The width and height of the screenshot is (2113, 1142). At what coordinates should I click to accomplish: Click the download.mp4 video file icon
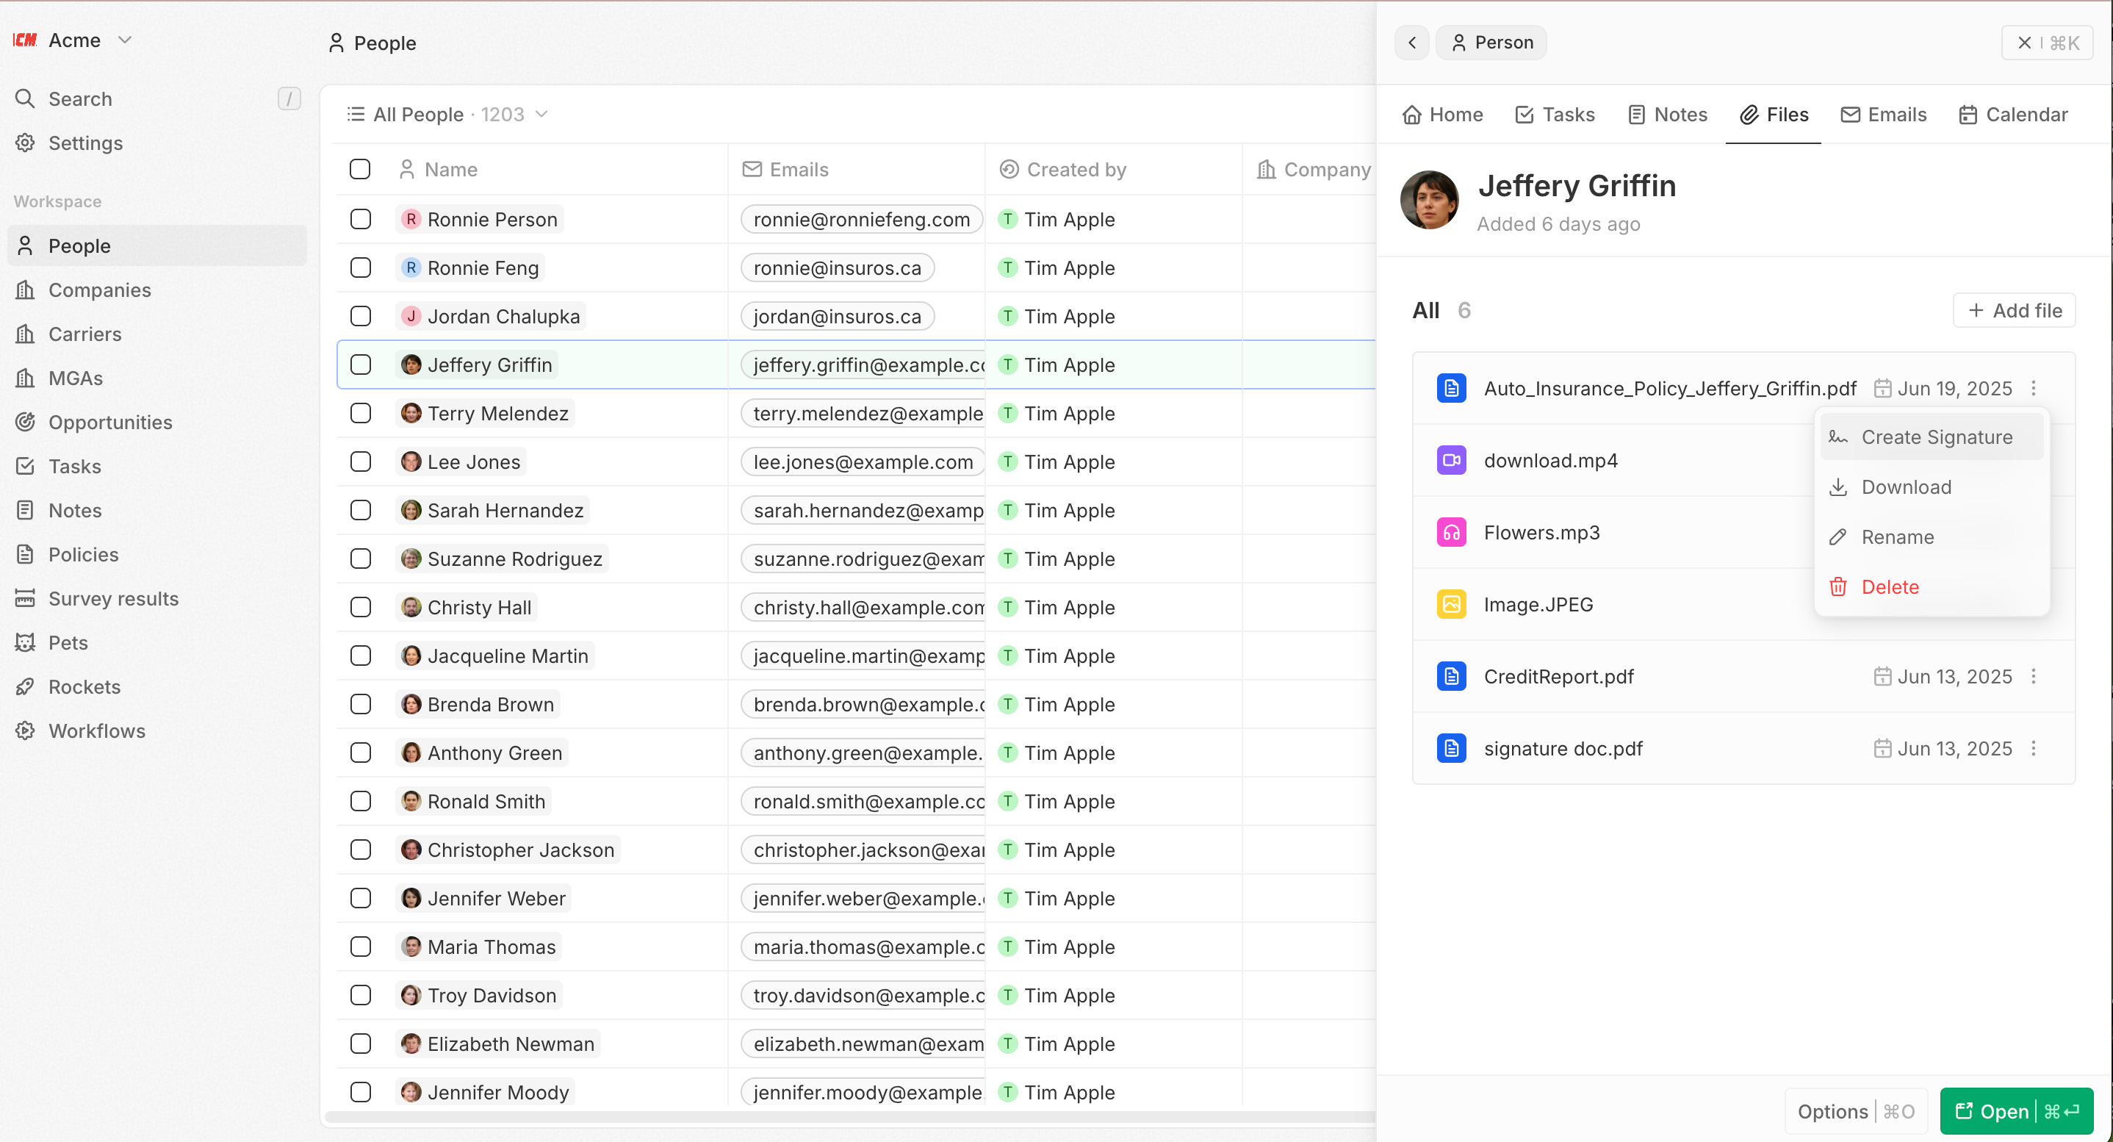[x=1451, y=460]
